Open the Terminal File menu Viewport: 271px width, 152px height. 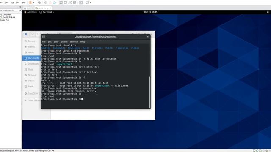coord(44,42)
